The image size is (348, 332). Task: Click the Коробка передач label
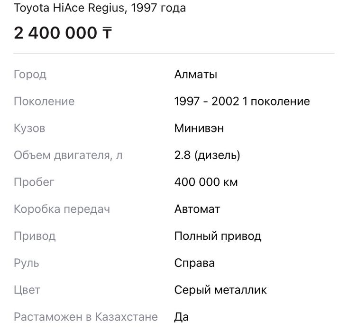(x=62, y=209)
